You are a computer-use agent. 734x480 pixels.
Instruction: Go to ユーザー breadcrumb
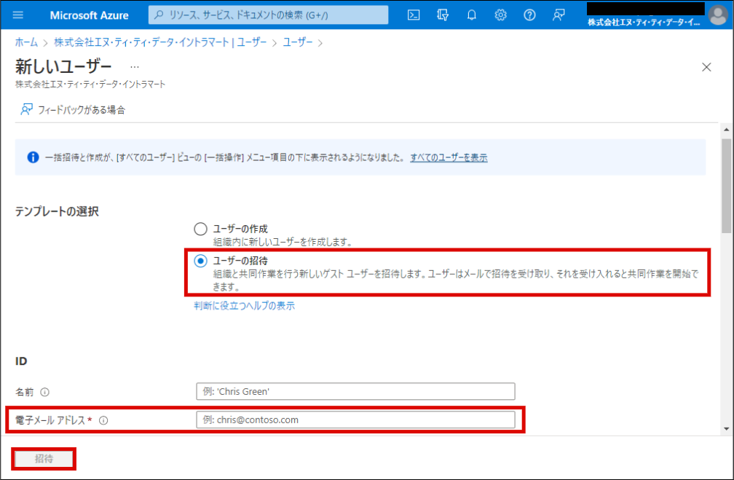tap(298, 42)
